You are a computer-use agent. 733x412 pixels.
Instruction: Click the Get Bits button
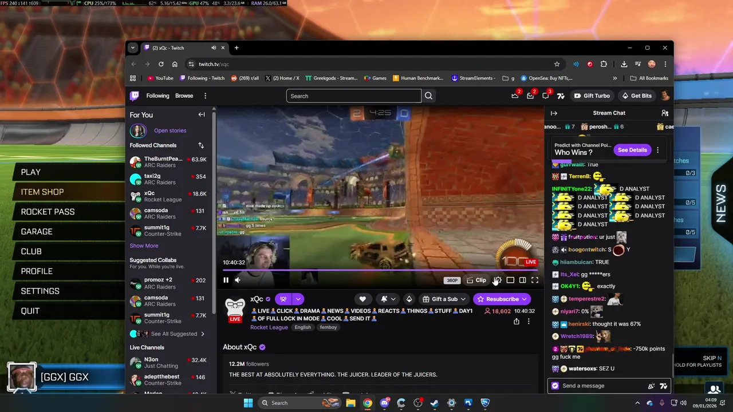pos(637,96)
